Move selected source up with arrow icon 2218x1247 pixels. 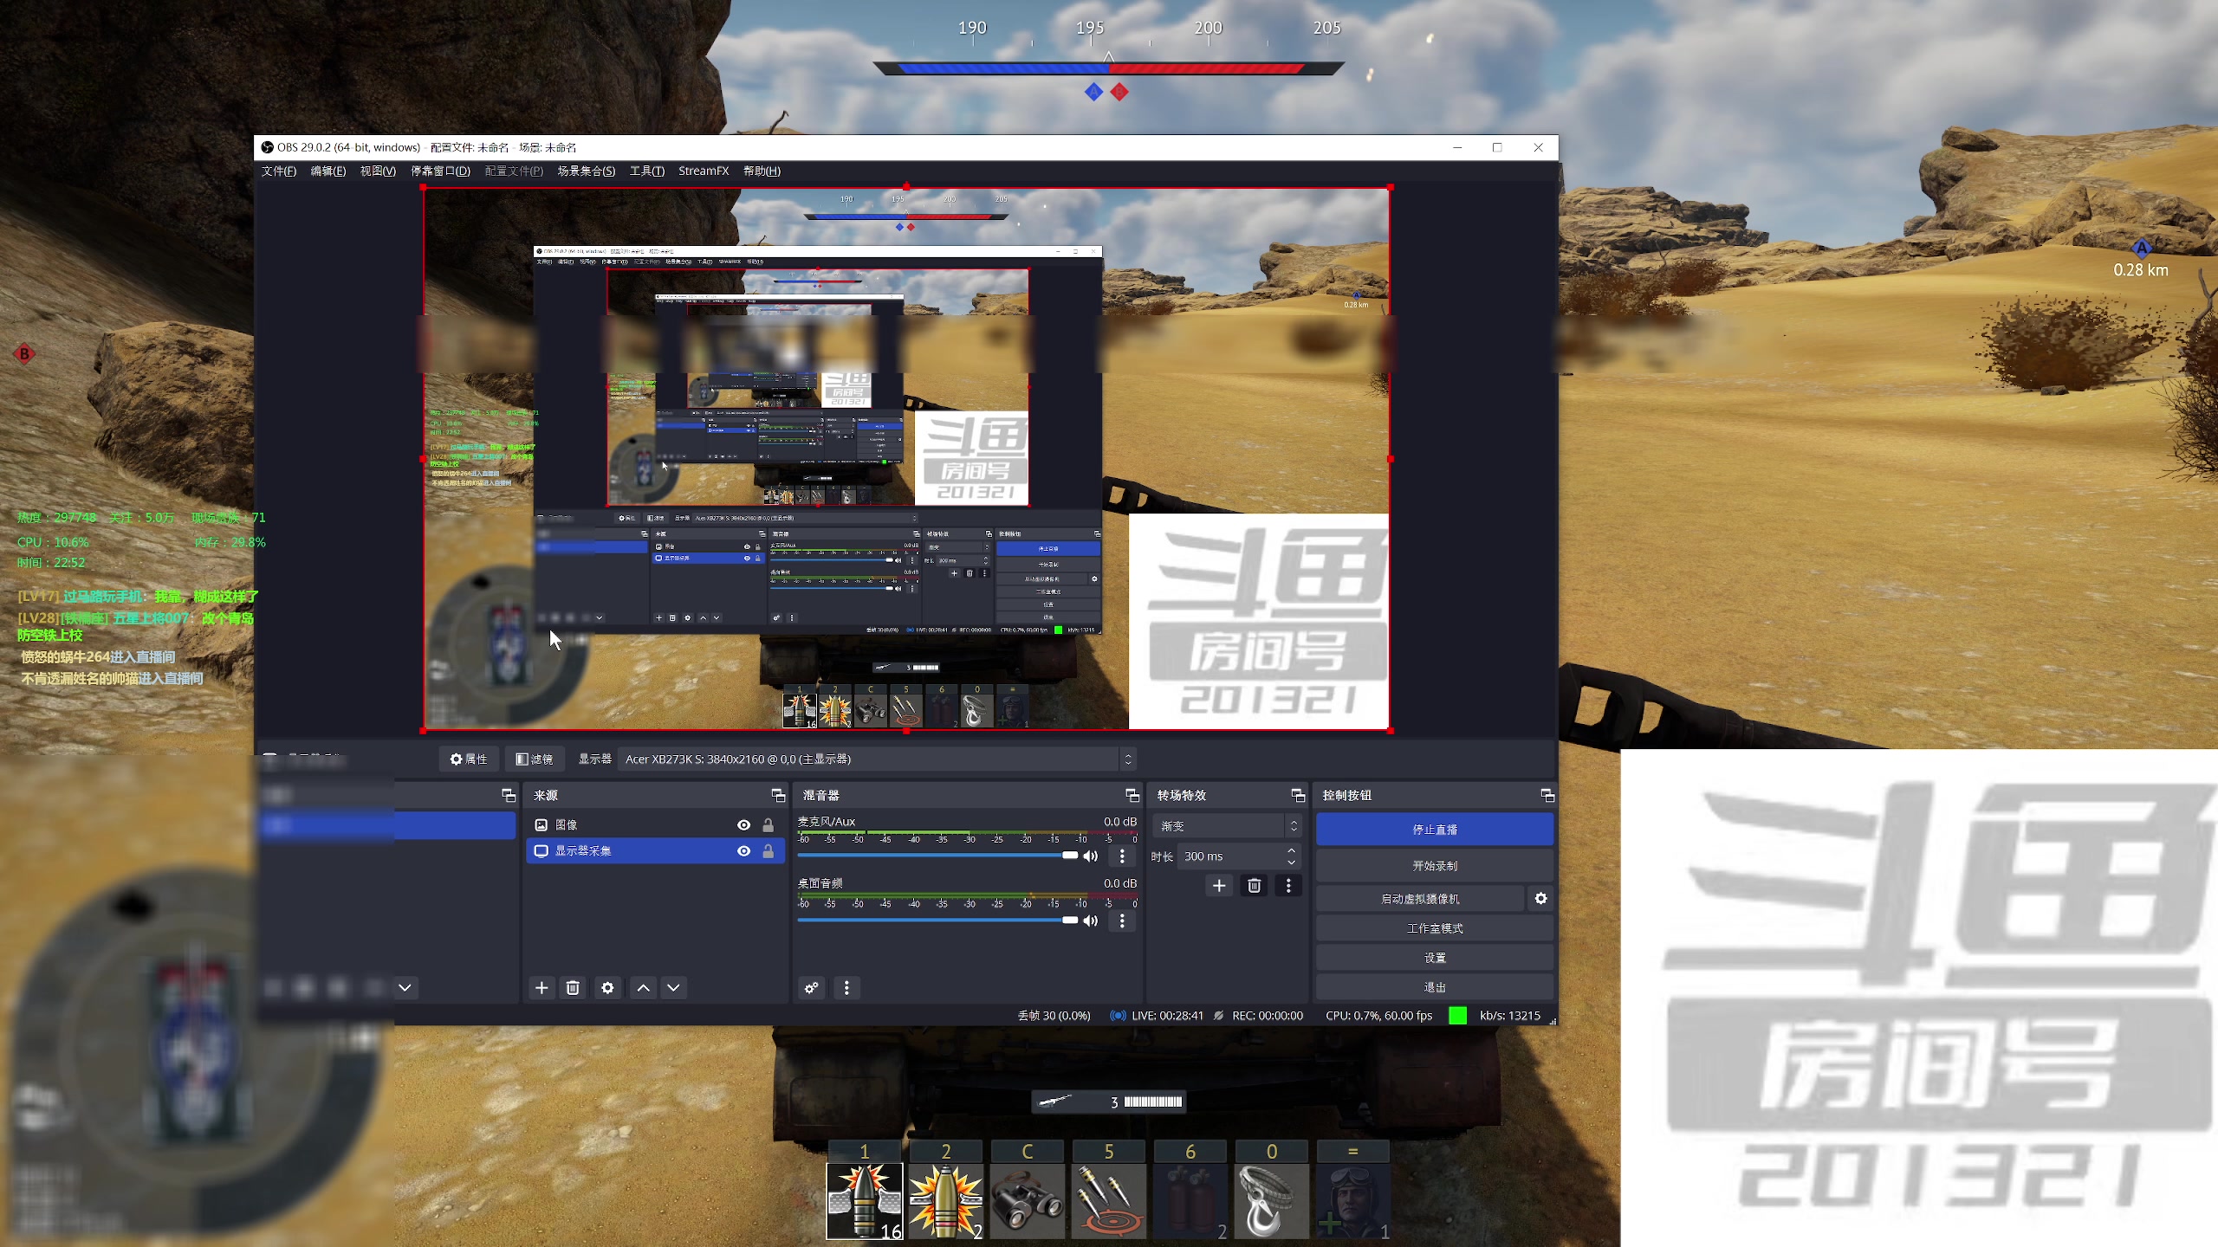pyautogui.click(x=643, y=988)
